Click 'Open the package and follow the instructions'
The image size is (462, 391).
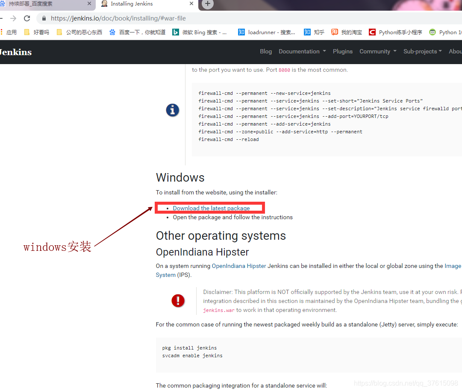coord(233,217)
